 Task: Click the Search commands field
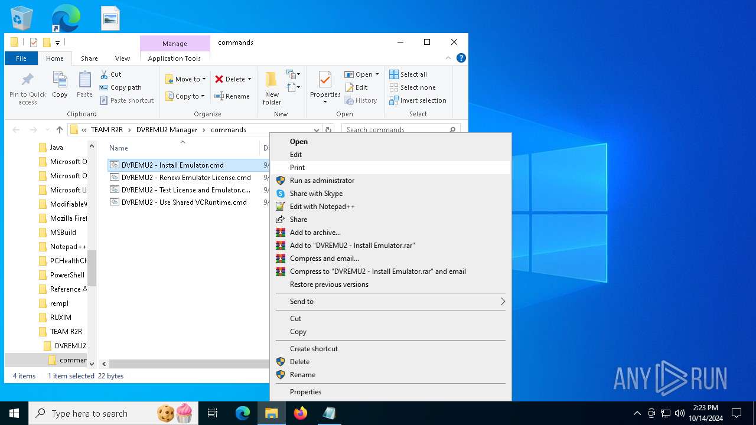pos(400,130)
